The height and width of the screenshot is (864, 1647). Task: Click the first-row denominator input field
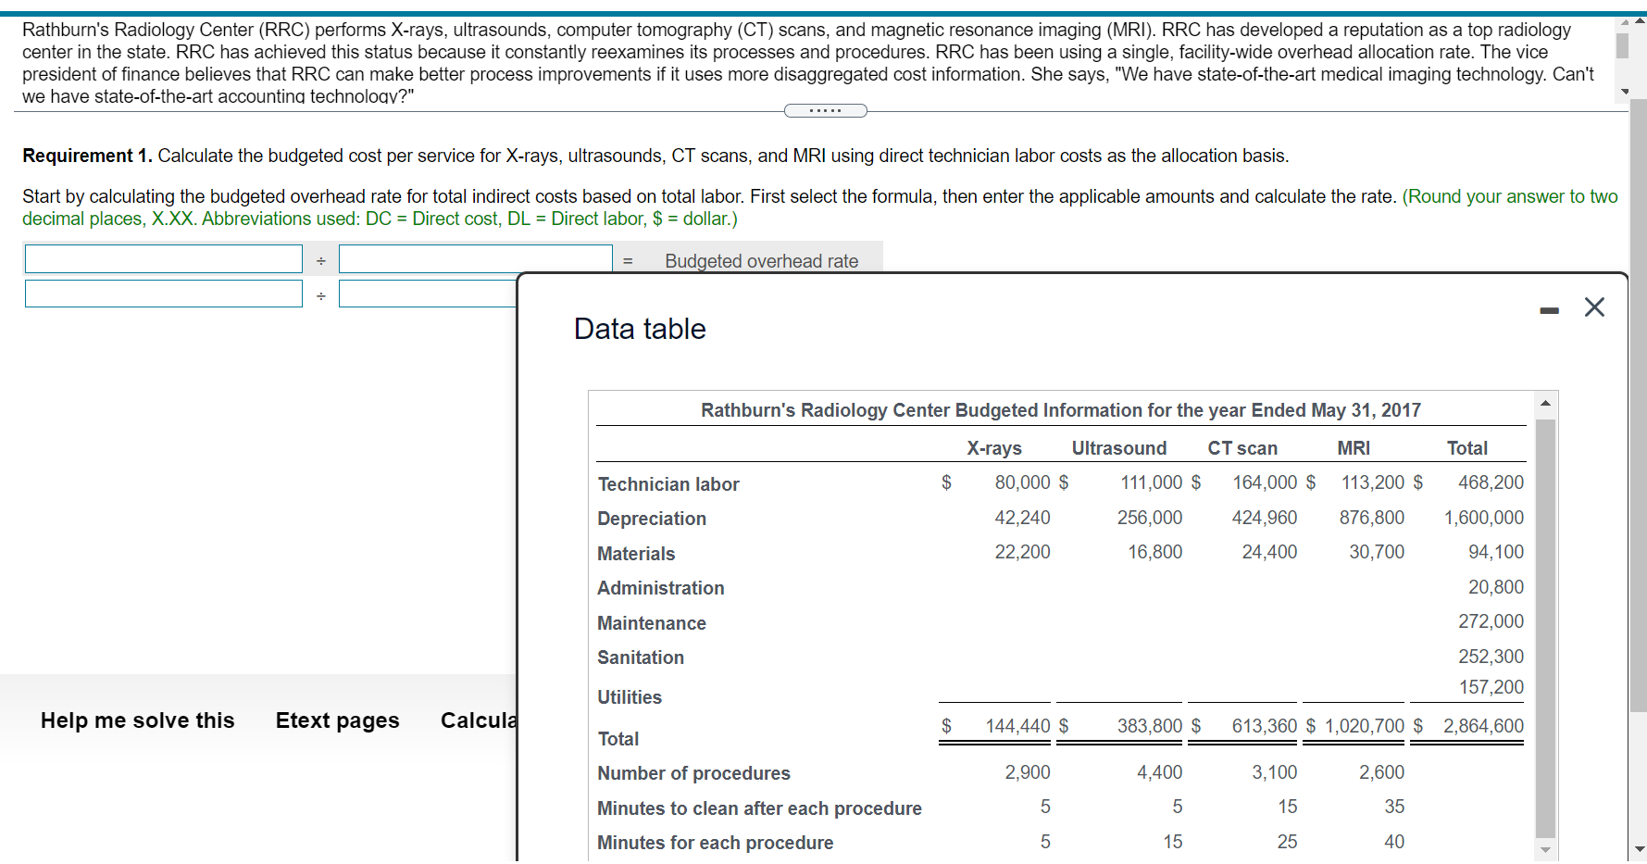point(475,259)
